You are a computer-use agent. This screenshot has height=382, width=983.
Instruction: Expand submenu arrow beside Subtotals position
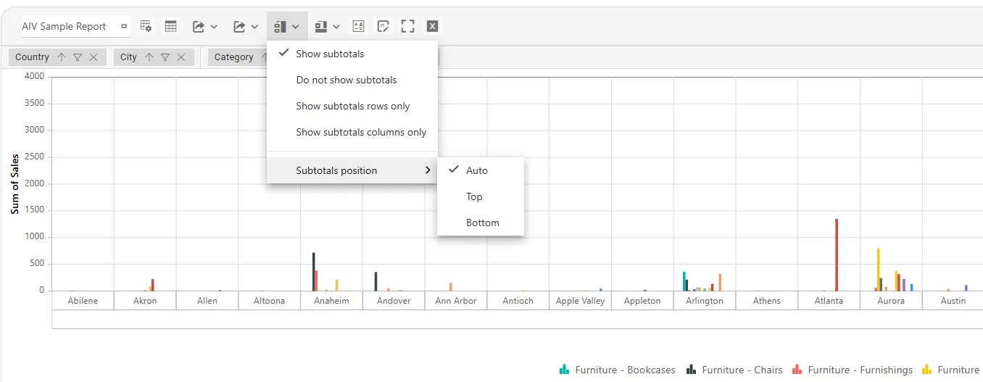[428, 170]
